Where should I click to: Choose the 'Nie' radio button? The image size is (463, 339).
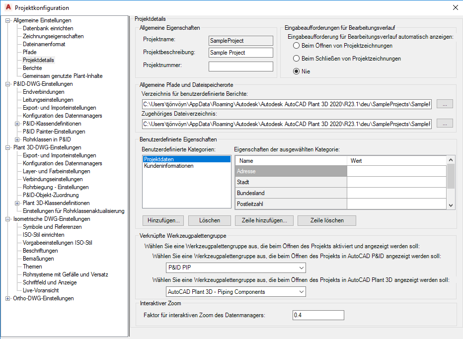(x=296, y=71)
